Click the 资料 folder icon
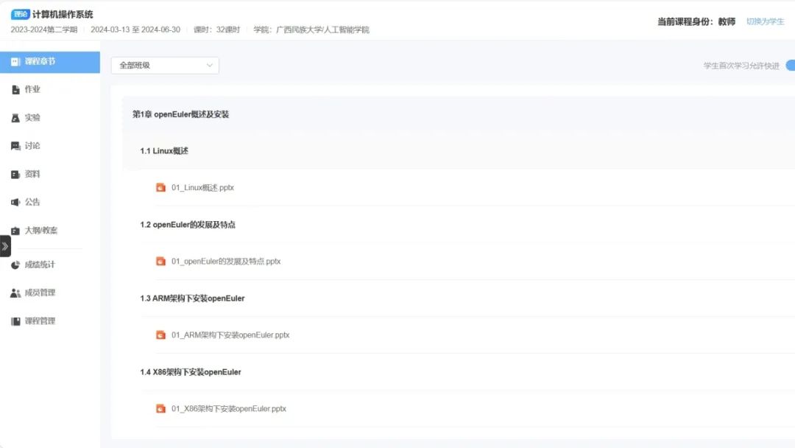 click(15, 175)
